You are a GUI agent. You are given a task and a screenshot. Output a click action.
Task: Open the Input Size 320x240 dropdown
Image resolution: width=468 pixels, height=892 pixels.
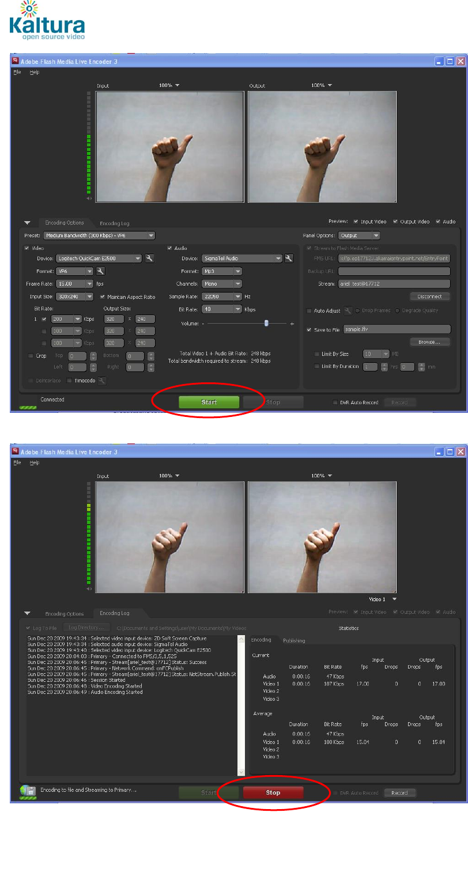tap(74, 297)
